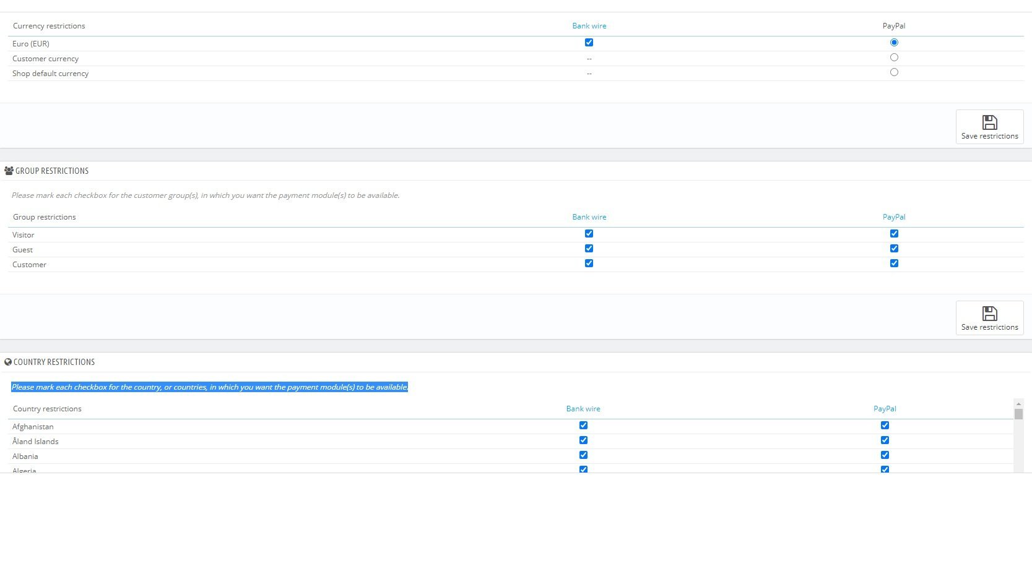Click the country list scrollbar up arrow
Viewport: 1032px width, 561px height.
1018,404
